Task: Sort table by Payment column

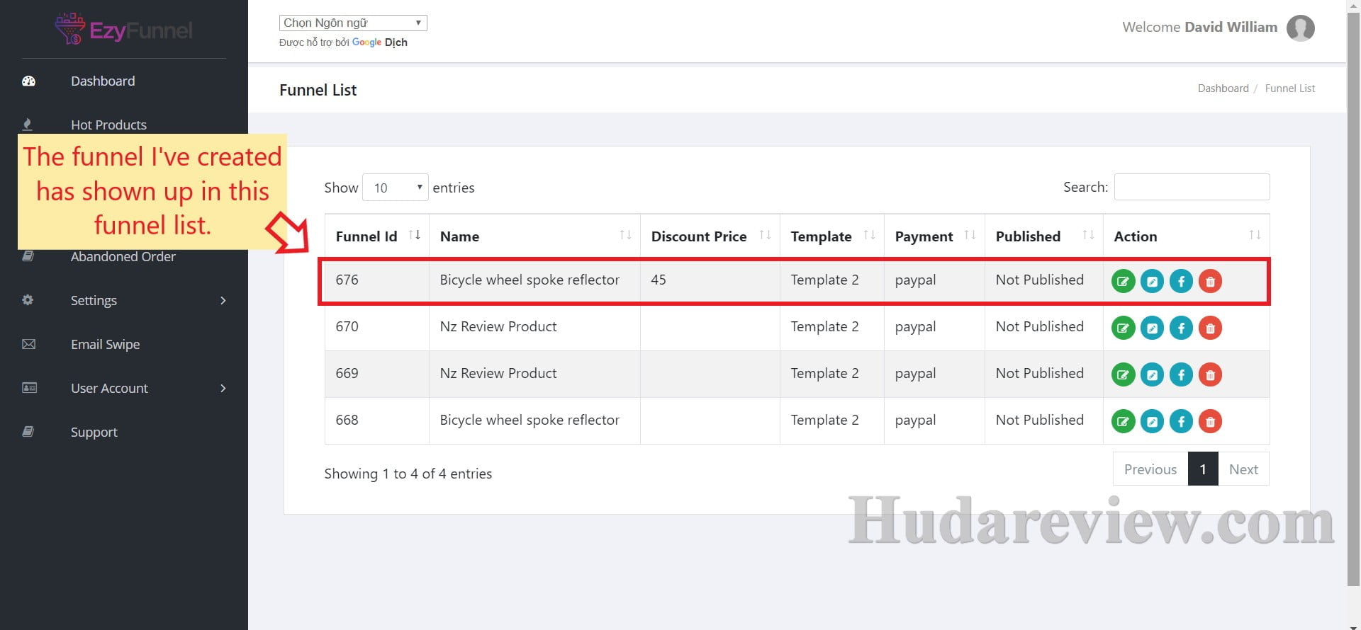Action: coord(934,236)
